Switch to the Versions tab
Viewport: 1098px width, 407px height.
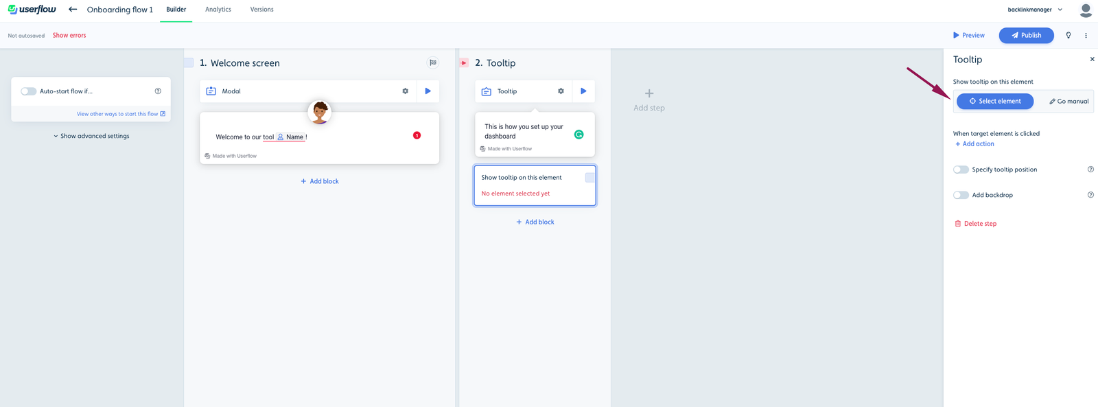click(261, 10)
